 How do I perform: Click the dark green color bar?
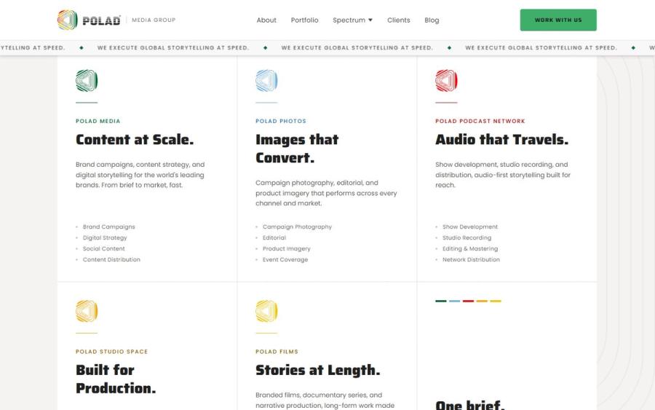[x=441, y=301]
